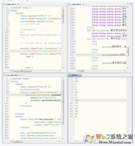Click vertical scrollbar thumb in right index.html pane
Image resolution: width=135 pixels, height=146 pixels.
pos(128,52)
